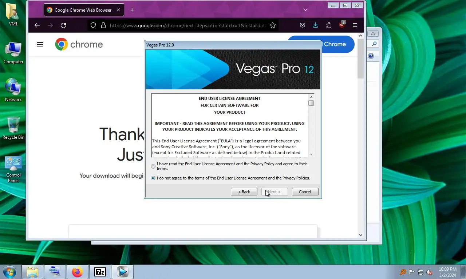Open Action Center flag tray icon
466x279 pixels.
(x=412, y=272)
